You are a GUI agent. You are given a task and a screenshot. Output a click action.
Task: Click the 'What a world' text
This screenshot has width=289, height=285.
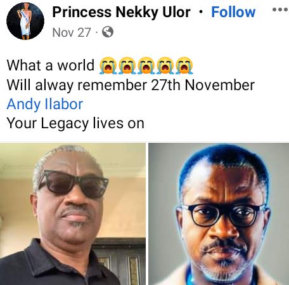point(51,65)
